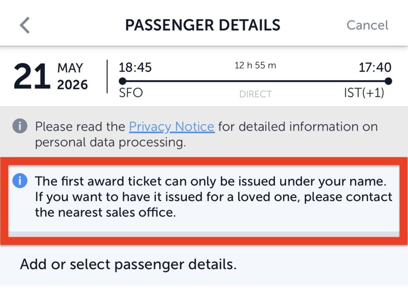408x290 pixels.
Task: Select the IST(+1) arrival airport code
Action: 364,93
